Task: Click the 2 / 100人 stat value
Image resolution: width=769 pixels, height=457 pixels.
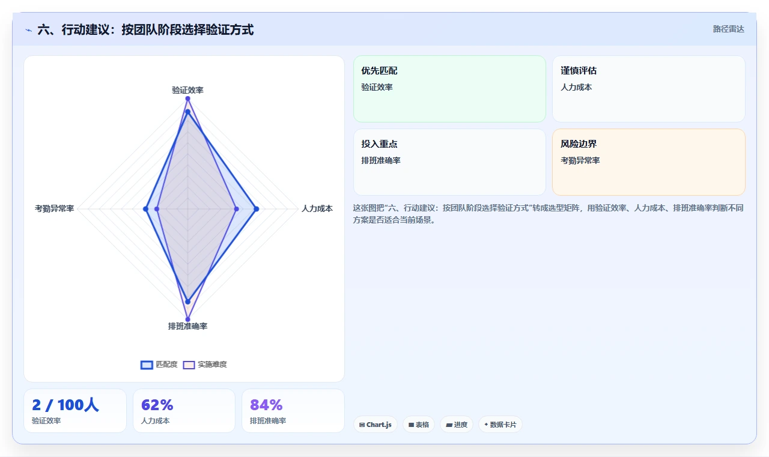Action: tap(65, 405)
